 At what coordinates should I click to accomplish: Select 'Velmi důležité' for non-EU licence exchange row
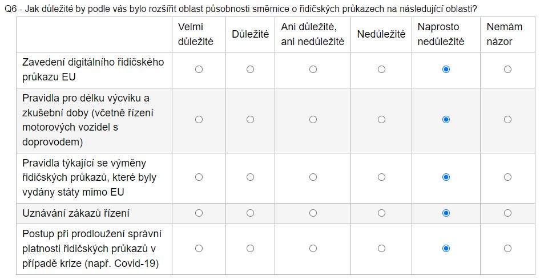point(199,177)
